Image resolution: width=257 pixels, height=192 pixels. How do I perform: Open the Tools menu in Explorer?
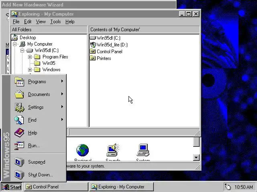point(55,22)
